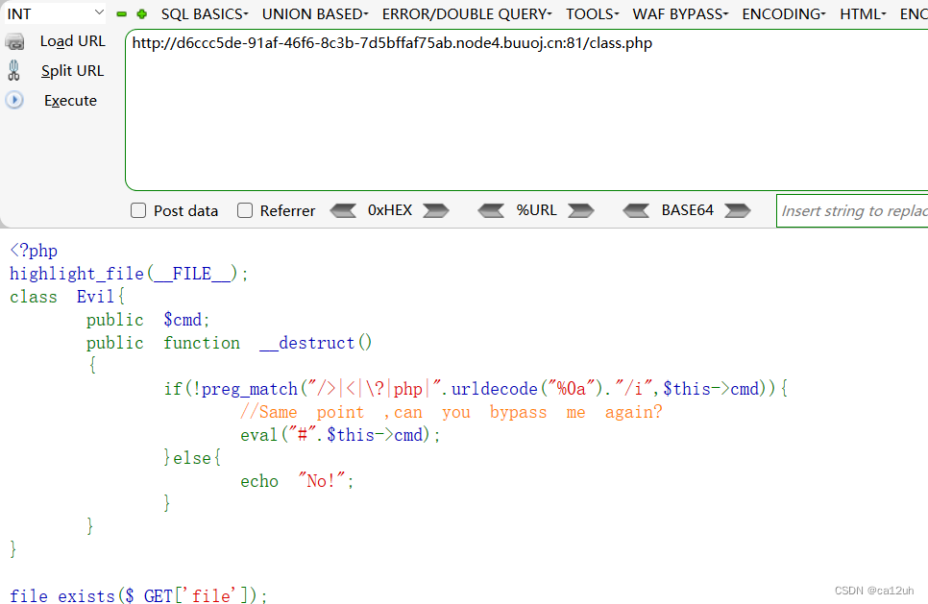Click the class Evil code line
The width and height of the screenshot is (928, 604).
click(x=67, y=297)
